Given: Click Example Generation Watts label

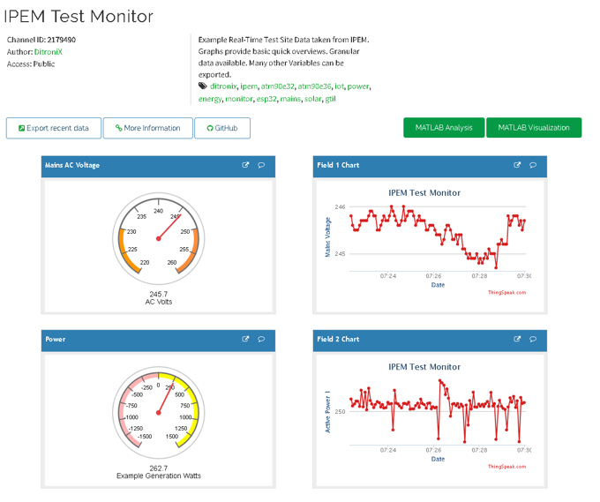Looking at the screenshot, I should [x=159, y=476].
